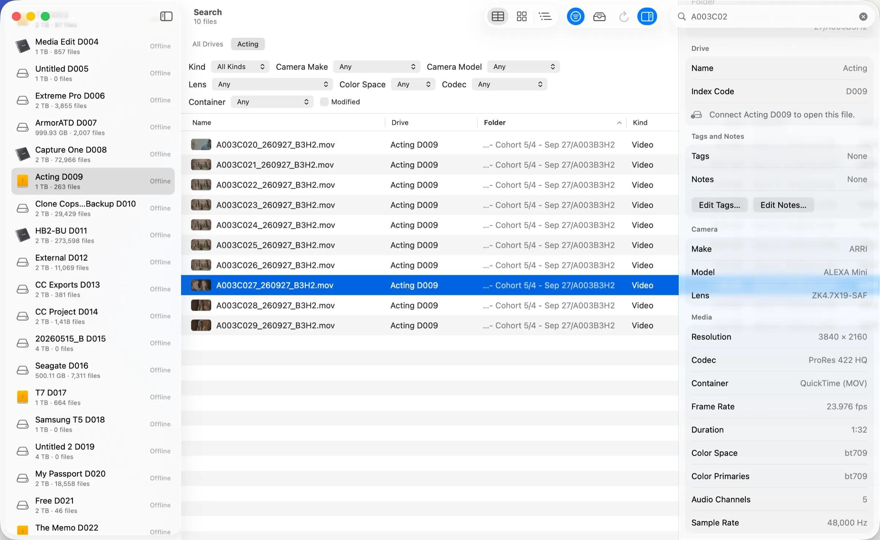Select HB2-BU D011 drive icon
880x540 pixels.
[x=23, y=235]
